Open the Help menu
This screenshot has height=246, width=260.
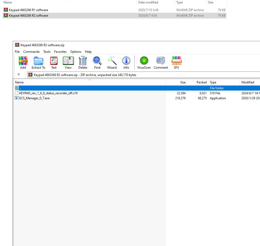pyautogui.click(x=88, y=52)
